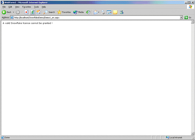Open the Edit menu
The width and height of the screenshot is (195, 140).
click(x=10, y=7)
